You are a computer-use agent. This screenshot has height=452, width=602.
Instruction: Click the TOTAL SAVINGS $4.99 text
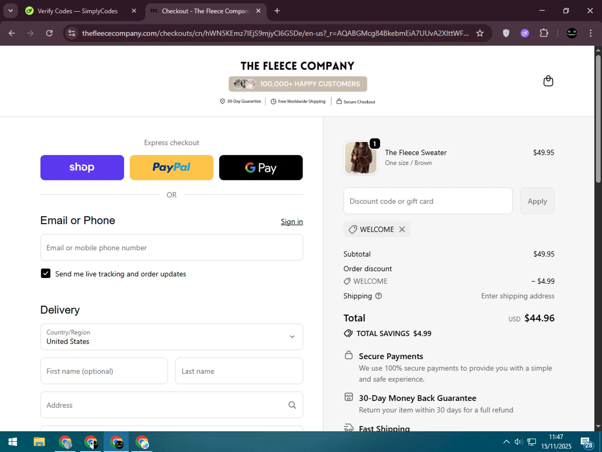(x=394, y=333)
